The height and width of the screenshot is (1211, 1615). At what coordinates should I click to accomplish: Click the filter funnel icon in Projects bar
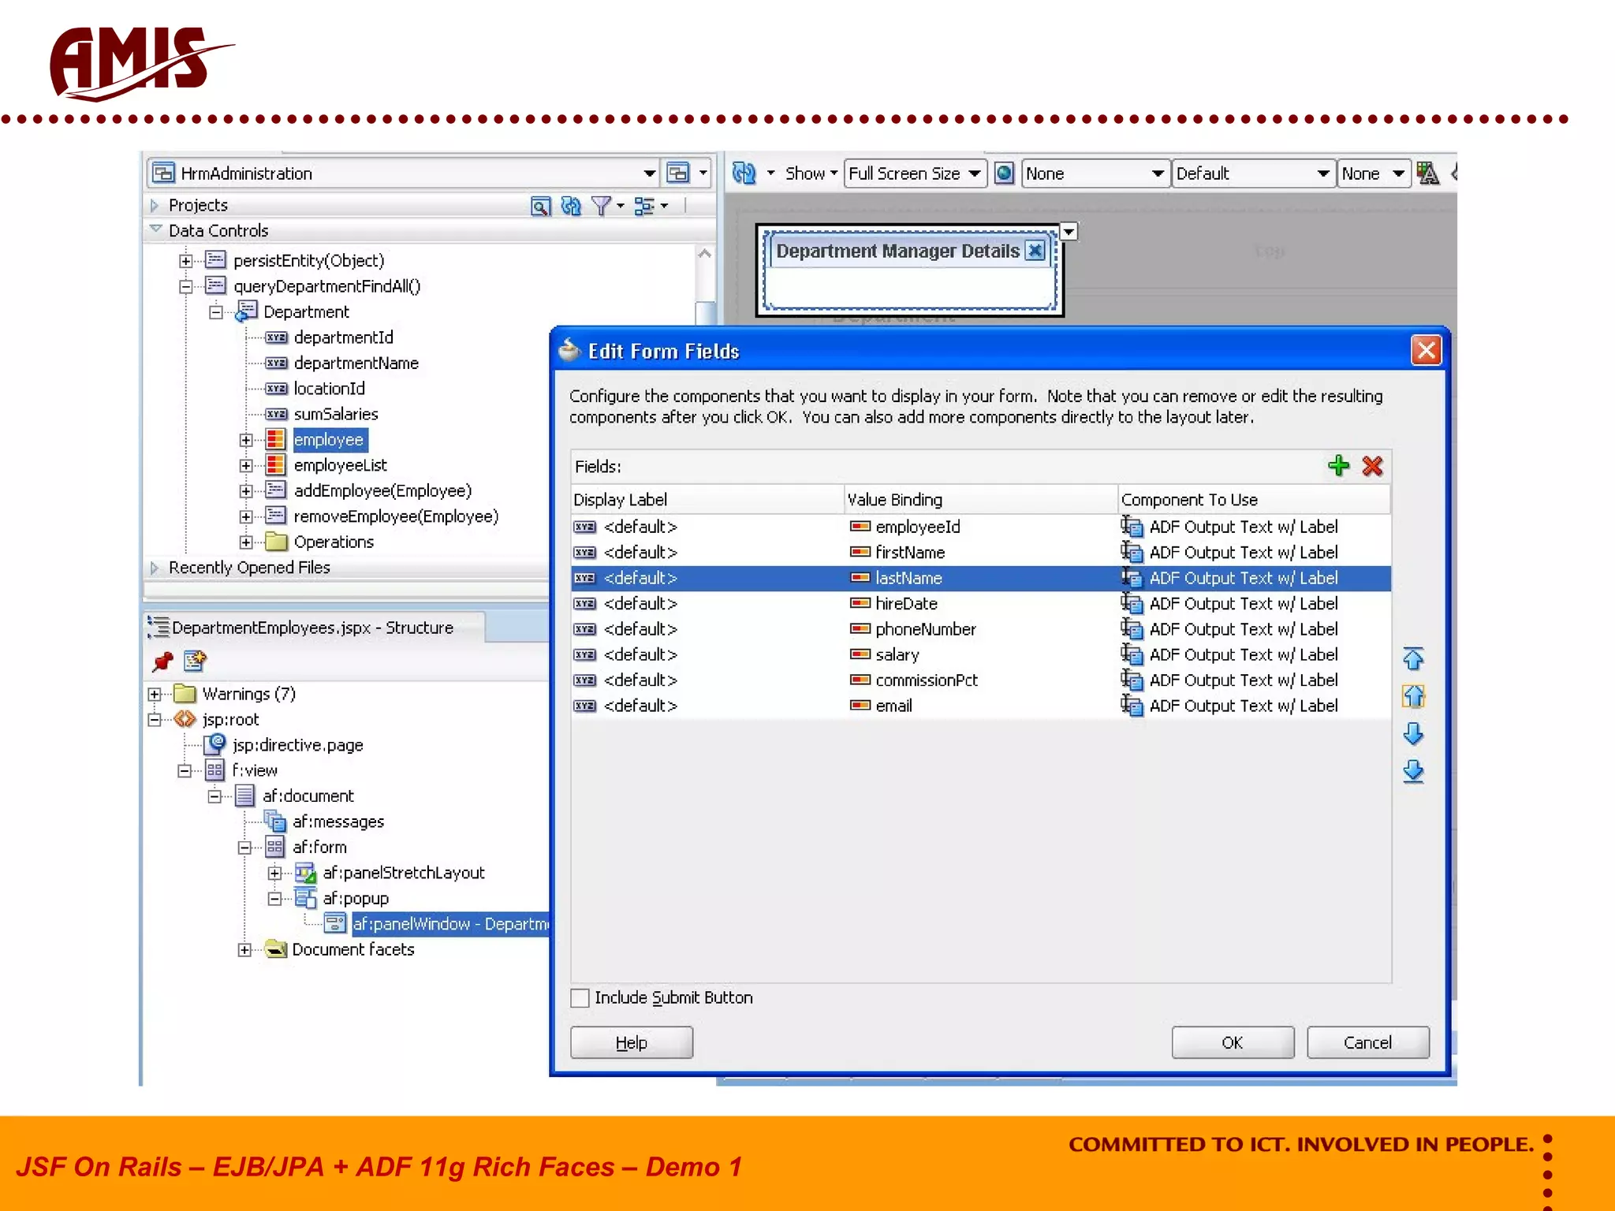coord(601,206)
